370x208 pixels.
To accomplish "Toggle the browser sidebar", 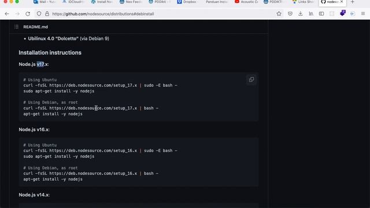I will [x=321, y=14].
